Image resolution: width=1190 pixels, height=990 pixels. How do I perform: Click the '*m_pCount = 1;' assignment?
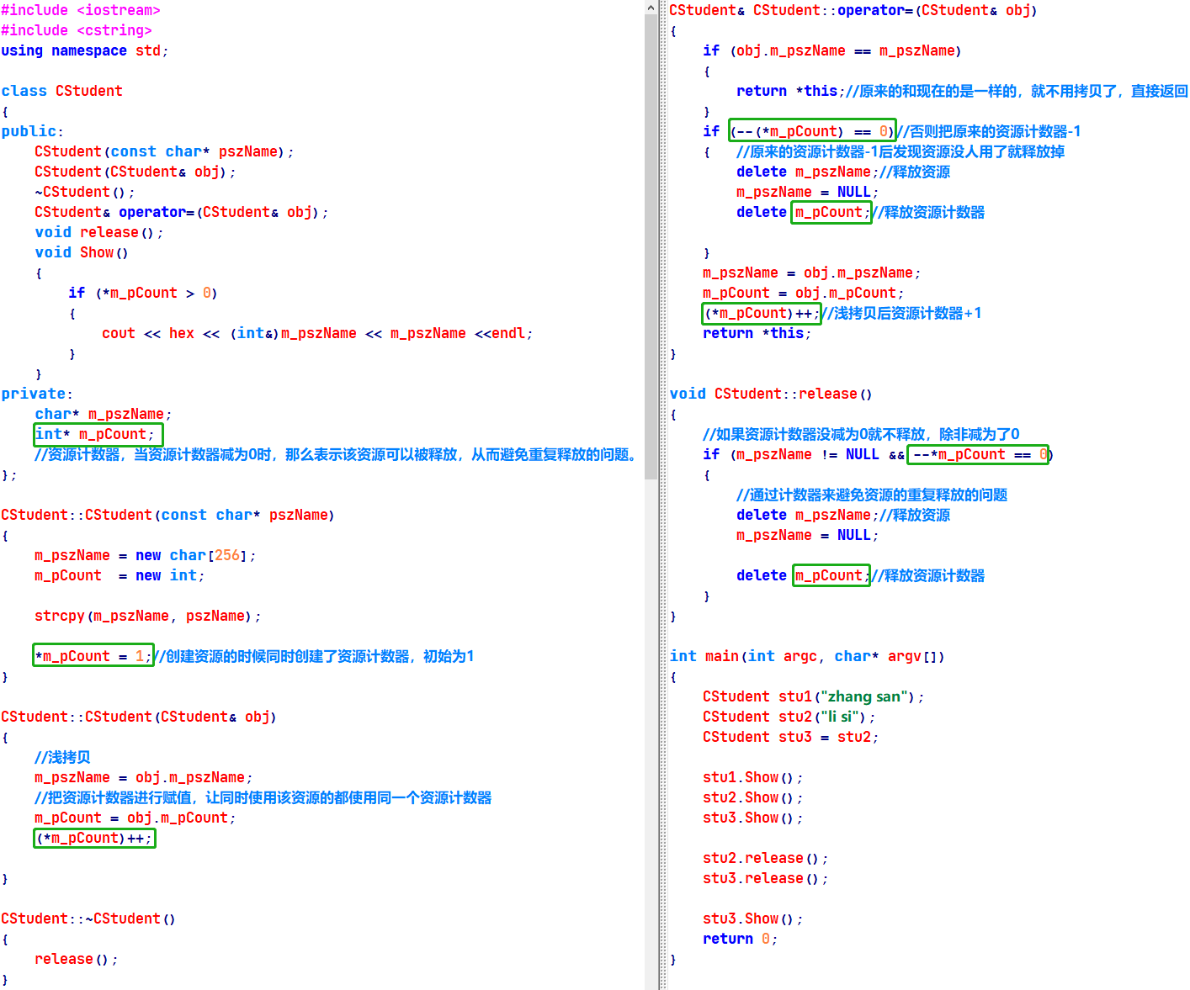[93, 656]
